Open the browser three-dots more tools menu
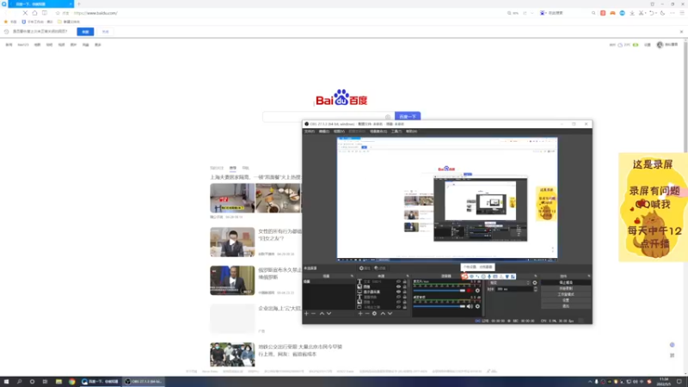 [673, 13]
